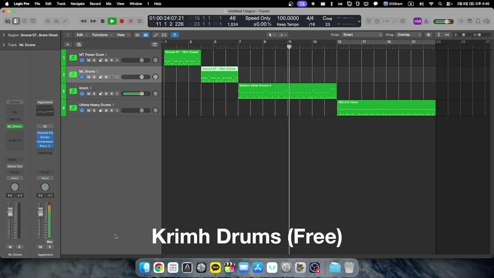Click the Global Tracks button
This screenshot has width=494, height=278.
point(155,45)
